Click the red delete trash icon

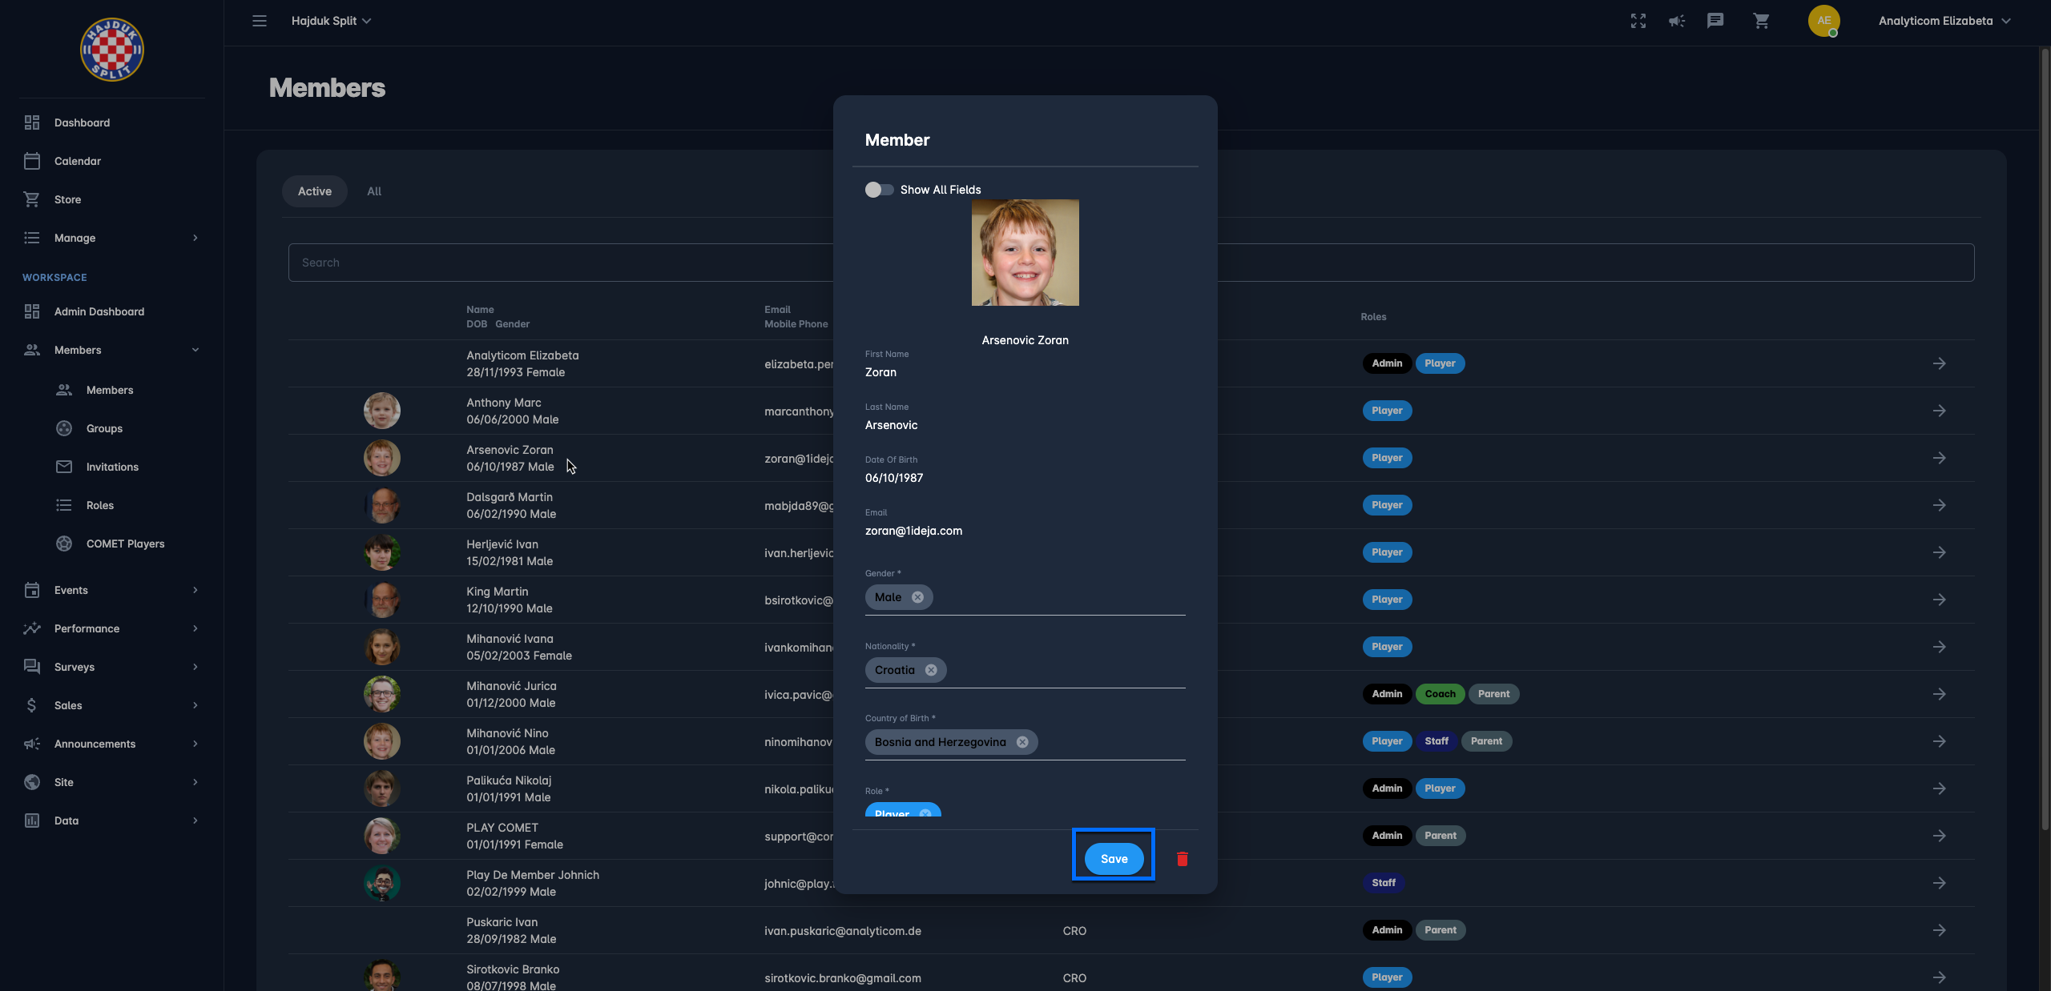click(x=1182, y=859)
